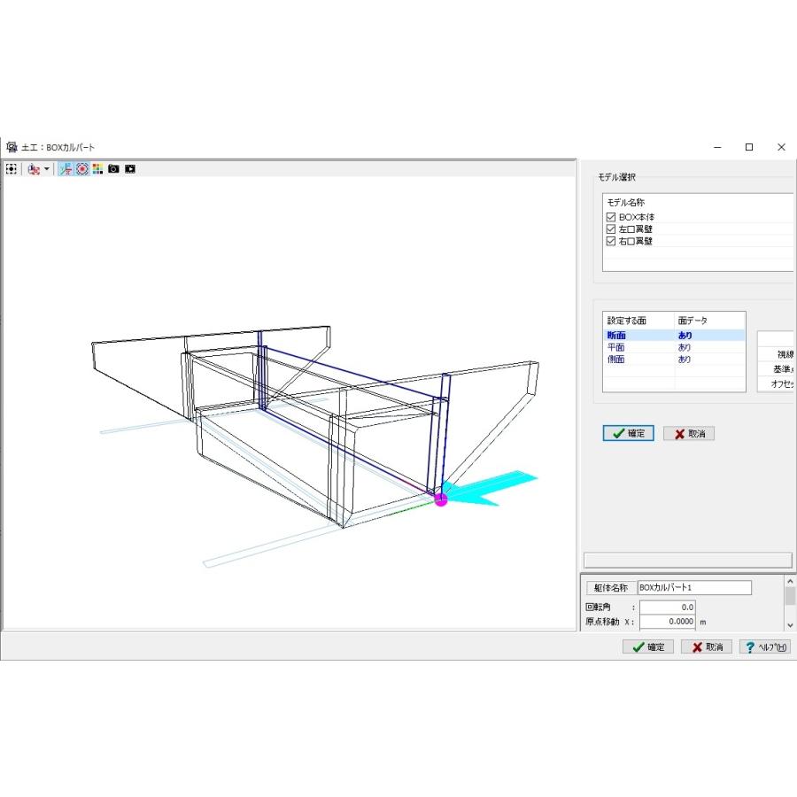Click the 躯体名称 input field showing BOXカルバート1
This screenshot has width=797, height=797.
[x=693, y=587]
